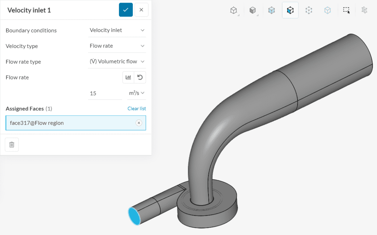Delete the Velocity inlet with trash icon

click(x=11, y=144)
